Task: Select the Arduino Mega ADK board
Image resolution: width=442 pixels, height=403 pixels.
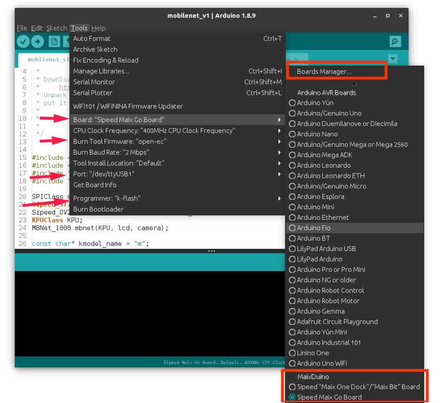Action: coord(355,155)
